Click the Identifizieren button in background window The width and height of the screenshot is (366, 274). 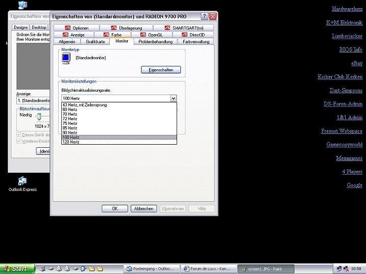(x=43, y=151)
